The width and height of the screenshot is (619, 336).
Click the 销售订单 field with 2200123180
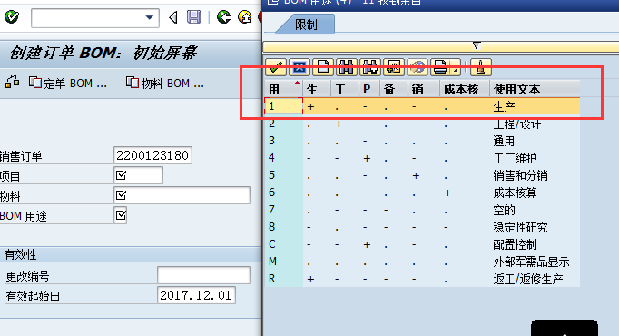point(152,155)
